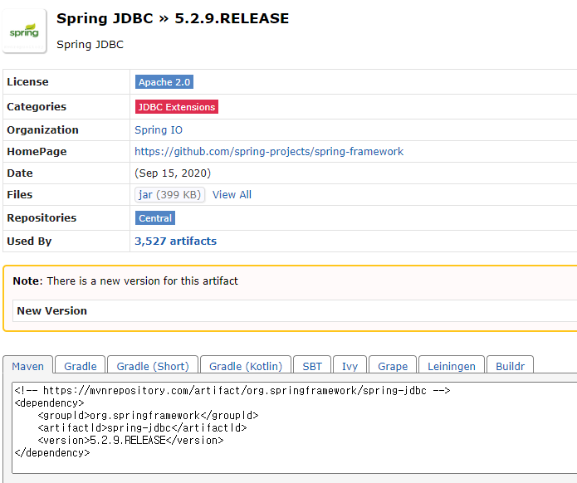577x483 pixels.
Task: Visit the Spring IO organization link
Action: 159,129
